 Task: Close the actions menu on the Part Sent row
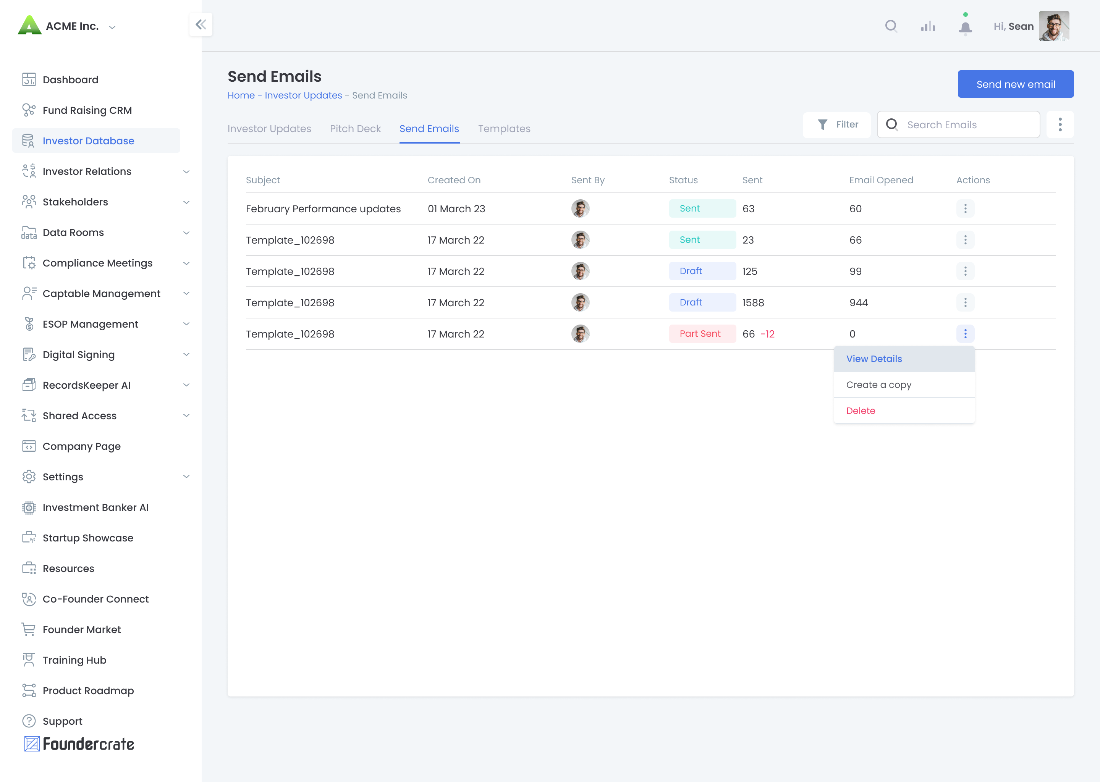coord(965,334)
